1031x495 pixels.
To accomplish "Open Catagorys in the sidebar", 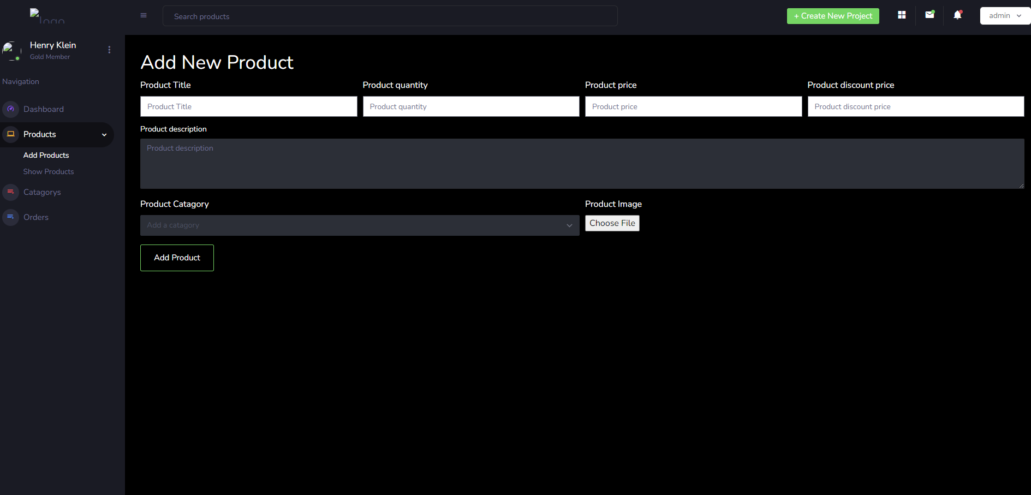I will tap(42, 192).
